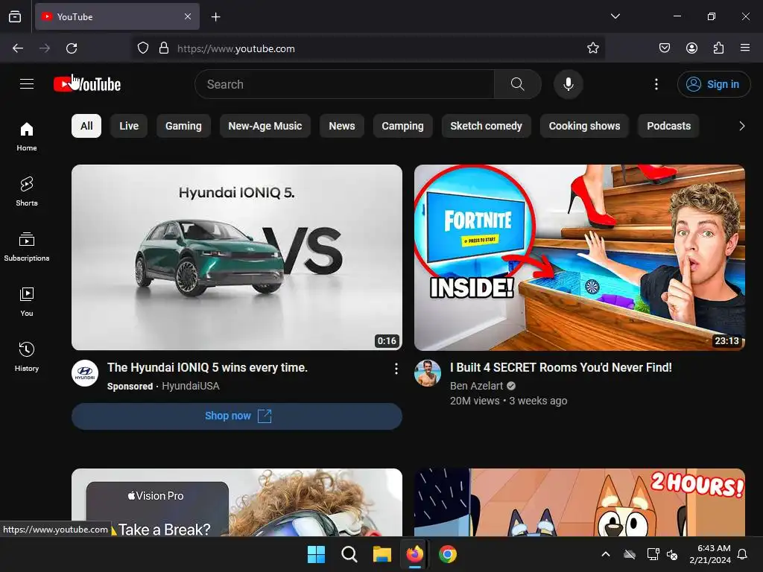Save page to Pocket
Screen dimensions: 763x572
pyautogui.click(x=664, y=48)
